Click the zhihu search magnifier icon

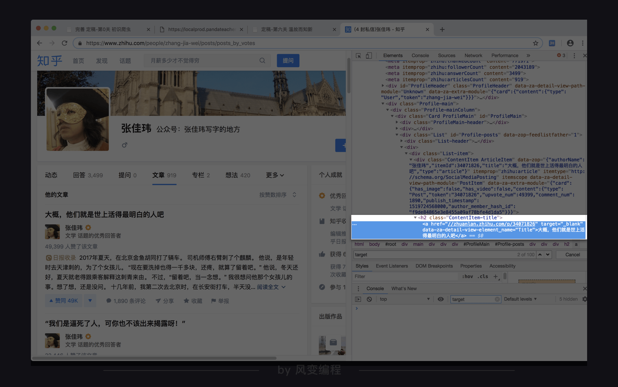point(262,60)
